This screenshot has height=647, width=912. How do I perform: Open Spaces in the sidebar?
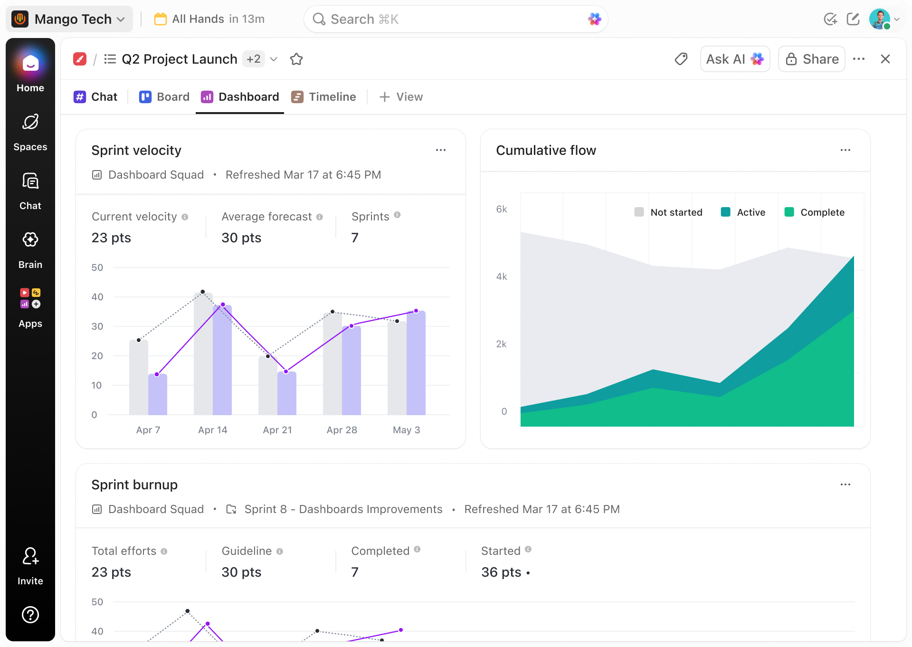point(30,133)
